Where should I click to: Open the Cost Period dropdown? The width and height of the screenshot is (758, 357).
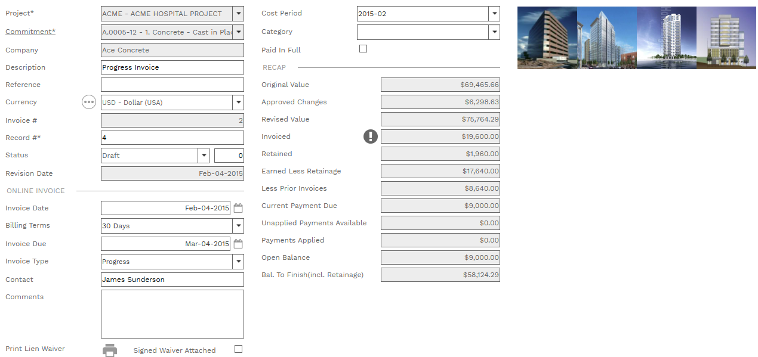click(x=494, y=14)
